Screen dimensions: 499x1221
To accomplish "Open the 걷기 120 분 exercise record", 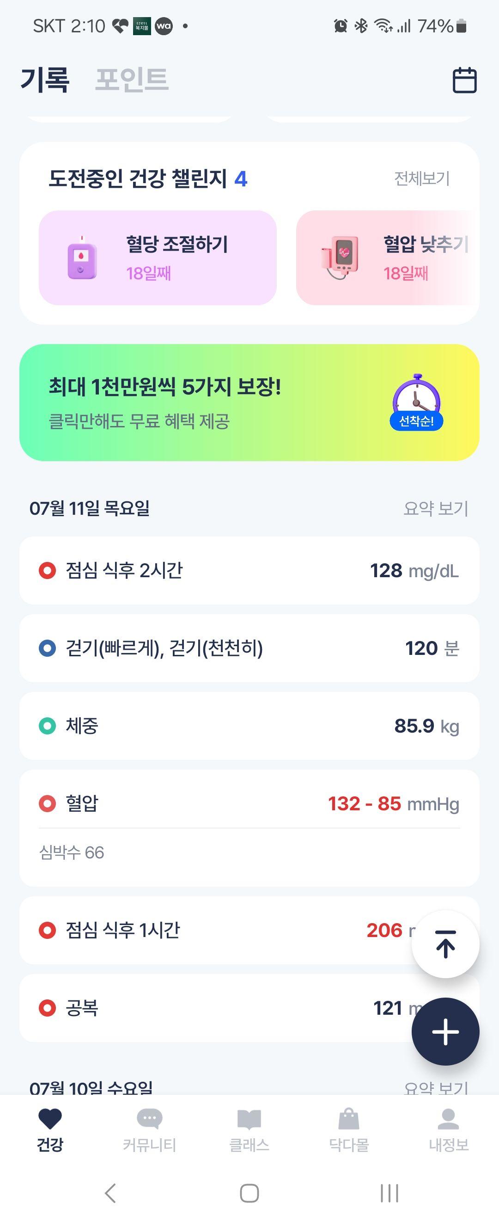I will [x=249, y=648].
